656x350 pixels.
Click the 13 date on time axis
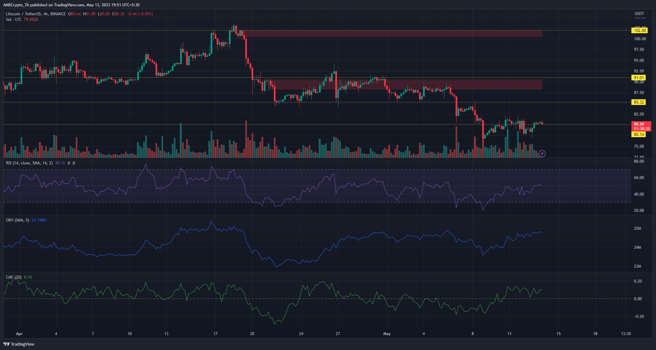click(x=166, y=334)
